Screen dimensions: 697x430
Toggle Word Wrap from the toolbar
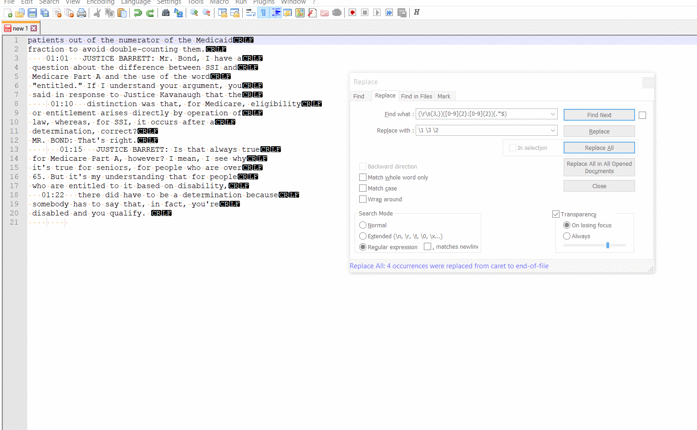[x=250, y=13]
